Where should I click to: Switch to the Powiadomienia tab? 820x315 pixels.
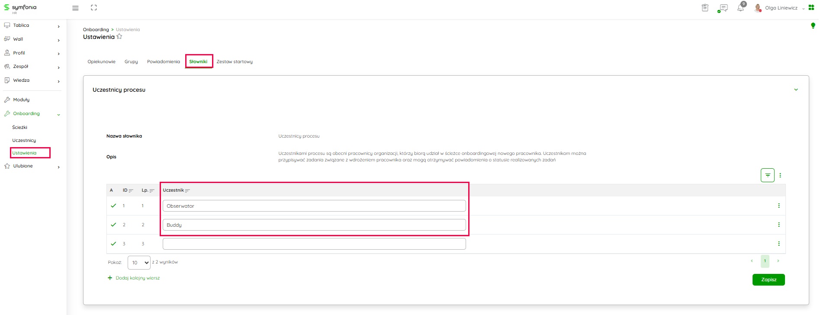163,61
